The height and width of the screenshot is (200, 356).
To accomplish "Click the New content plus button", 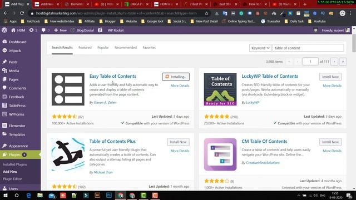I will (x=60, y=30).
